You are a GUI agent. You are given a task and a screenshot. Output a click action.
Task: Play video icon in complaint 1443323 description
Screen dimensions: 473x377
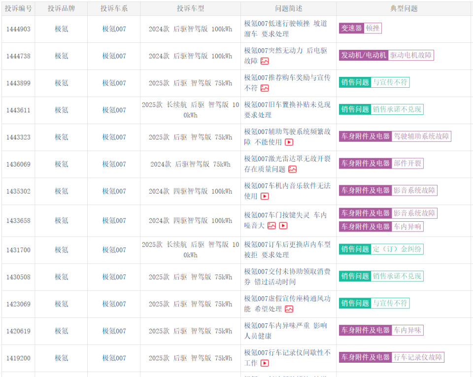[289, 142]
